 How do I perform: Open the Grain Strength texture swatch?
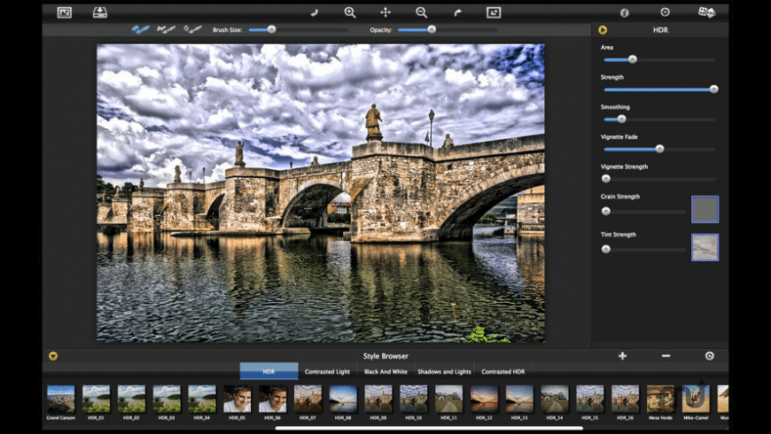705,209
